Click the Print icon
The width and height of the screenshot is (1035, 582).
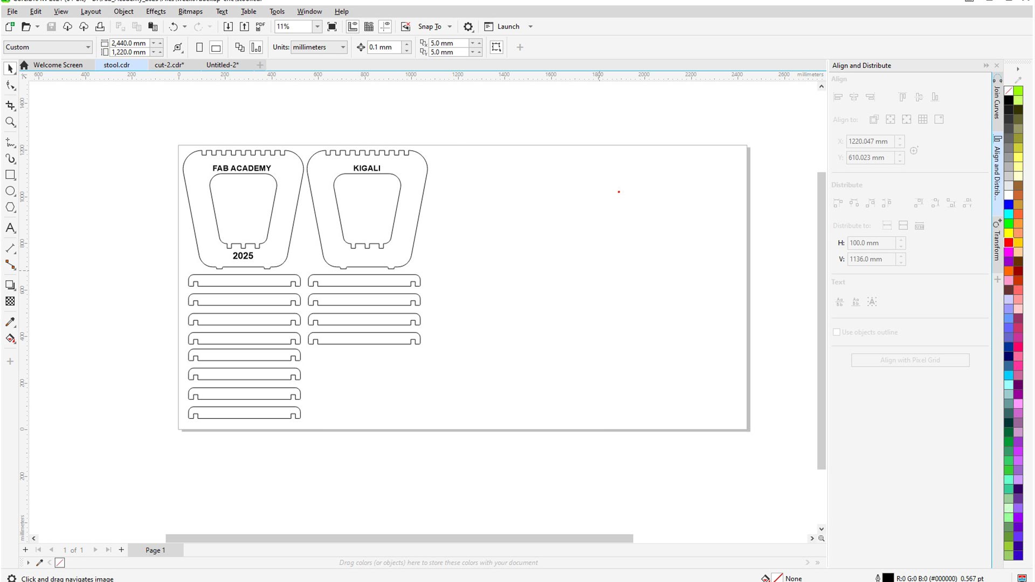click(100, 26)
